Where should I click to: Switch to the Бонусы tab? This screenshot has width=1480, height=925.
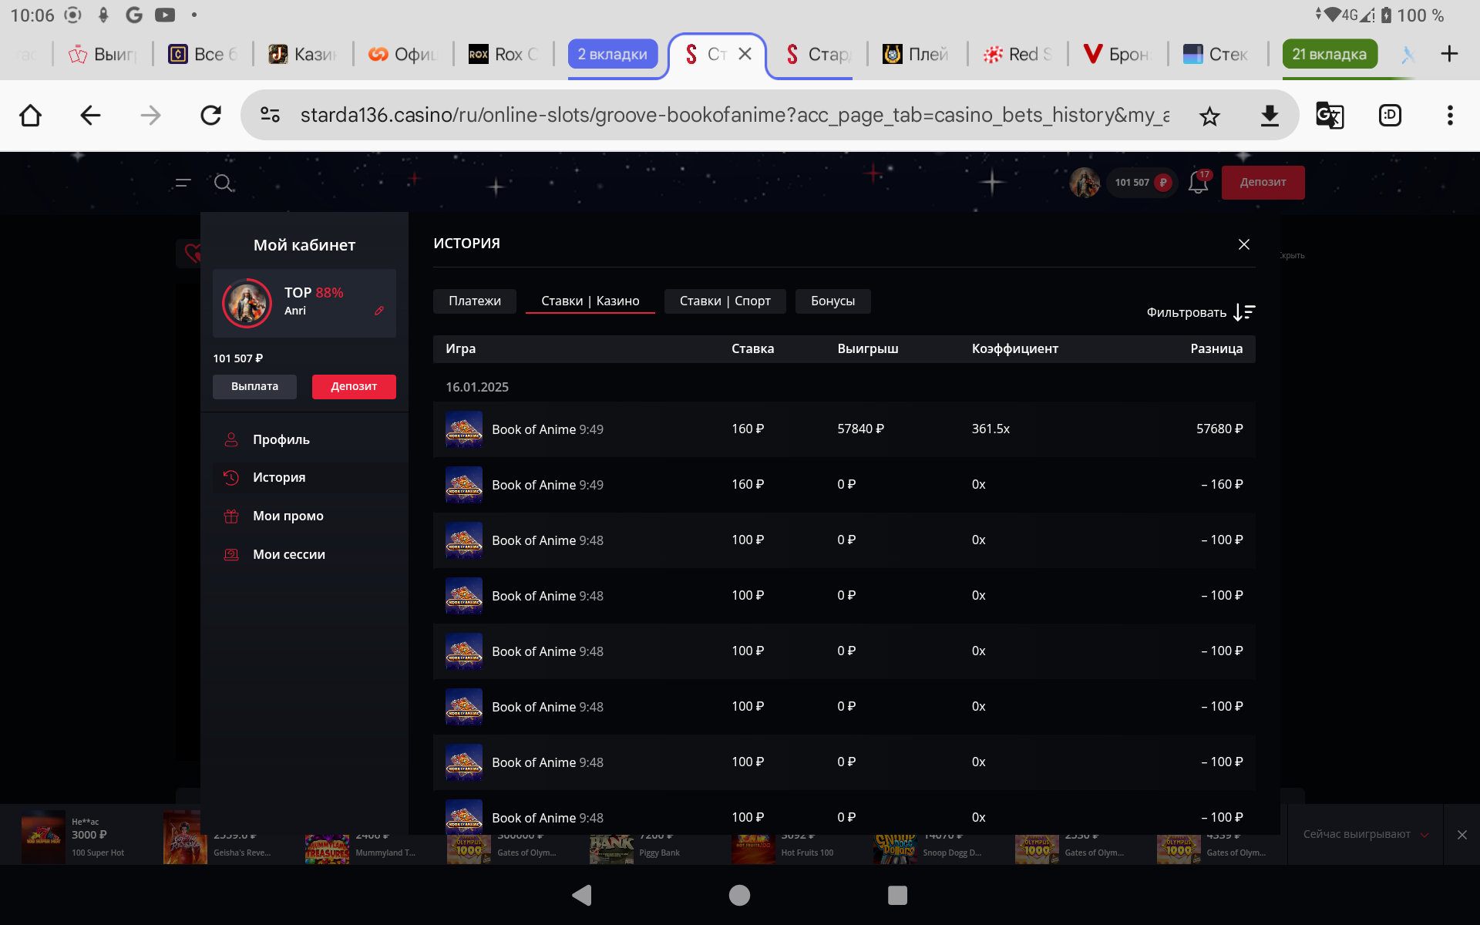point(832,301)
